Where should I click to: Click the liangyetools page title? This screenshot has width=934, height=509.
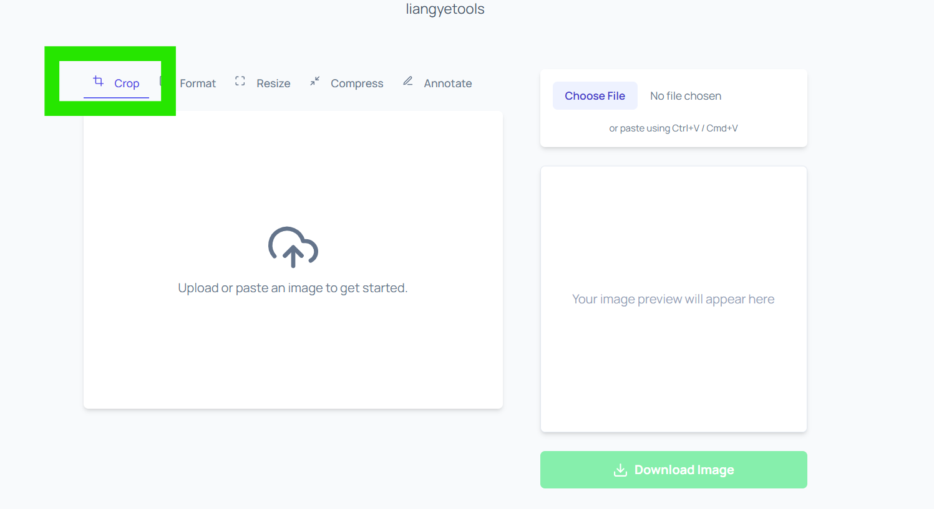444,9
